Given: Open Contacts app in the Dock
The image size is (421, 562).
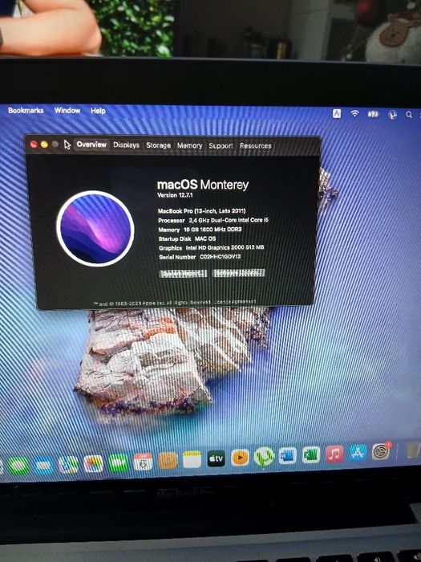Looking at the screenshot, I should [167, 461].
